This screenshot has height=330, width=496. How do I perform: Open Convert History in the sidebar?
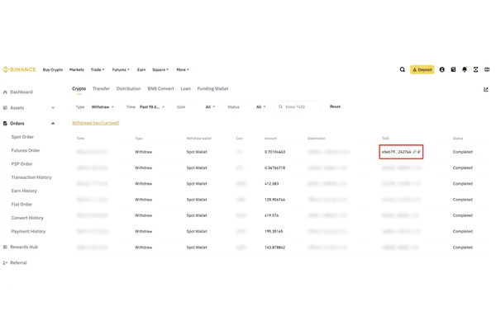click(x=27, y=218)
